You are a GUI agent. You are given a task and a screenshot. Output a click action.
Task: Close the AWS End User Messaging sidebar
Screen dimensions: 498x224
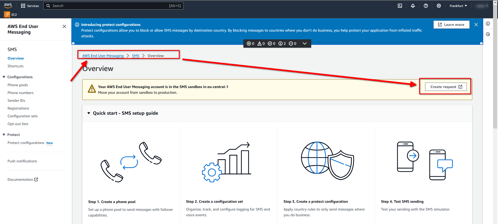pos(64,26)
